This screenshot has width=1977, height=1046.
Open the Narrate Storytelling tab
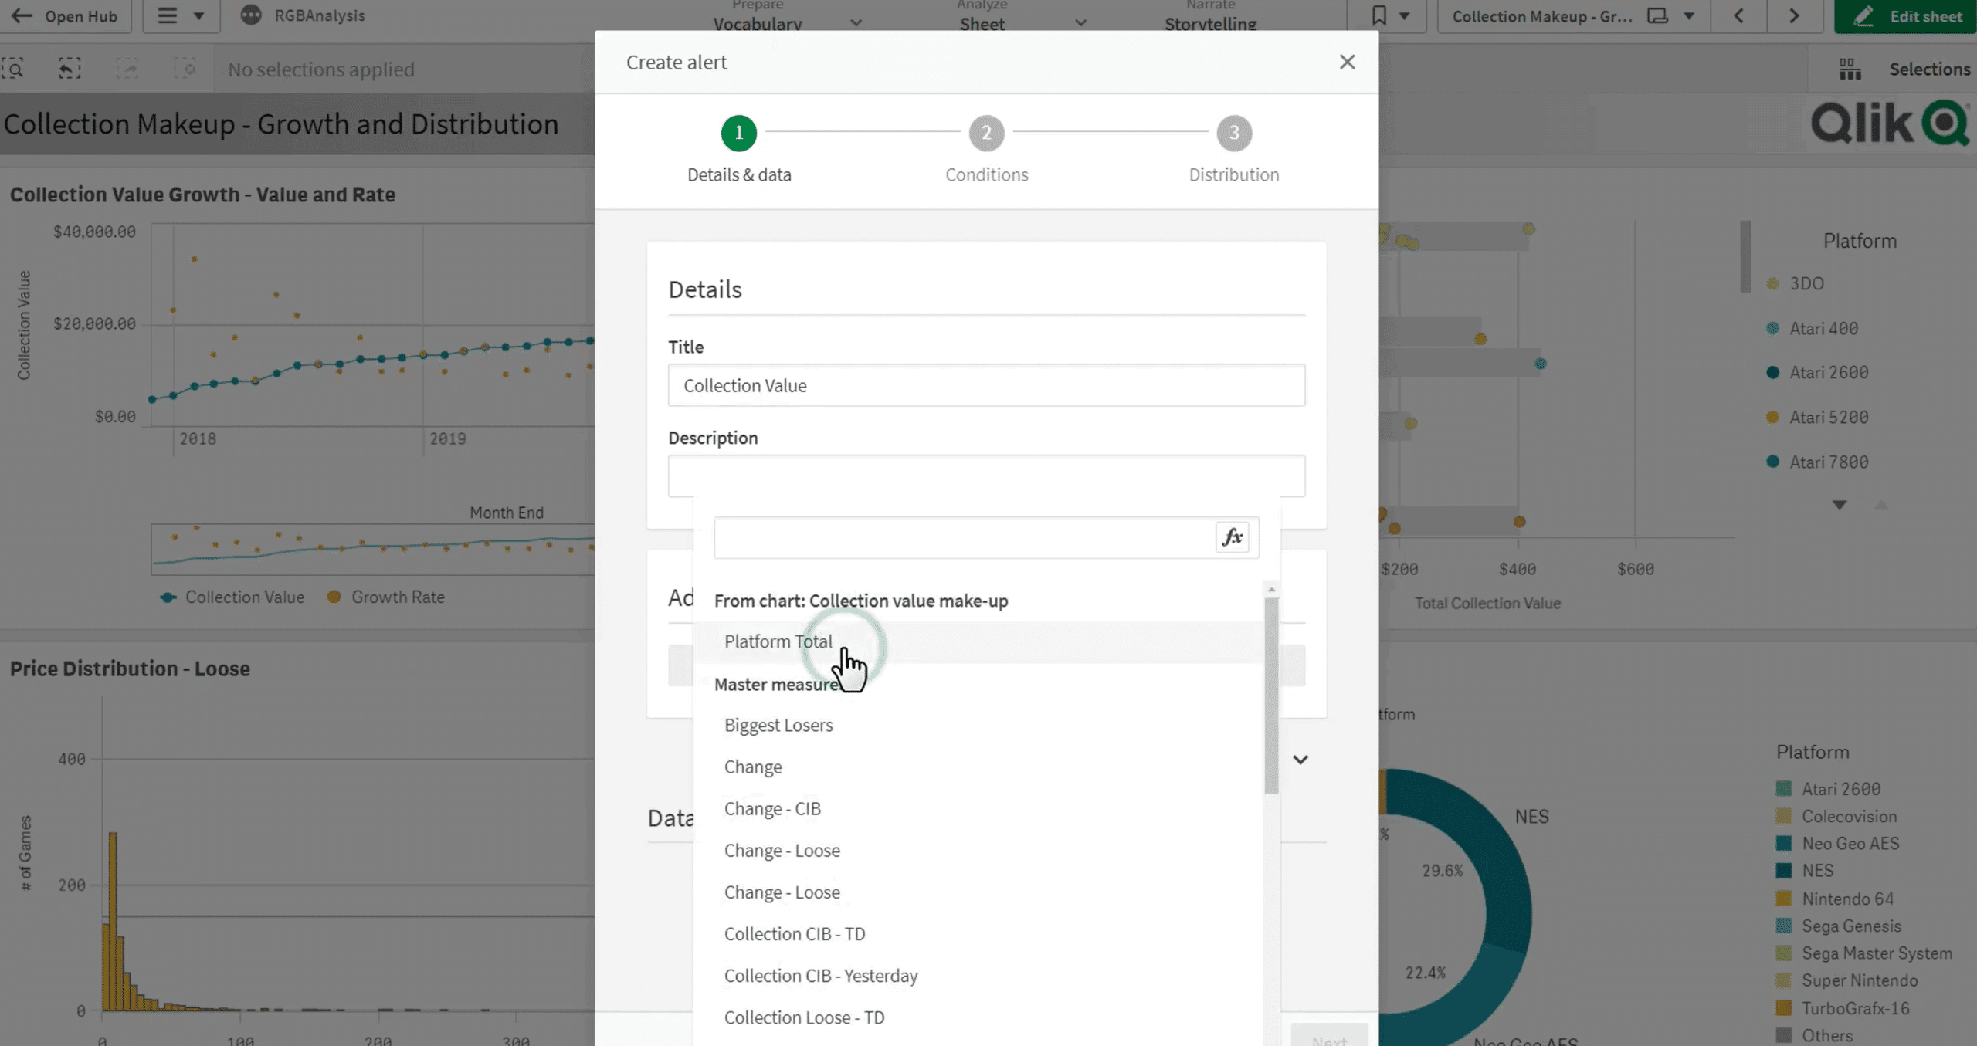1210,17
